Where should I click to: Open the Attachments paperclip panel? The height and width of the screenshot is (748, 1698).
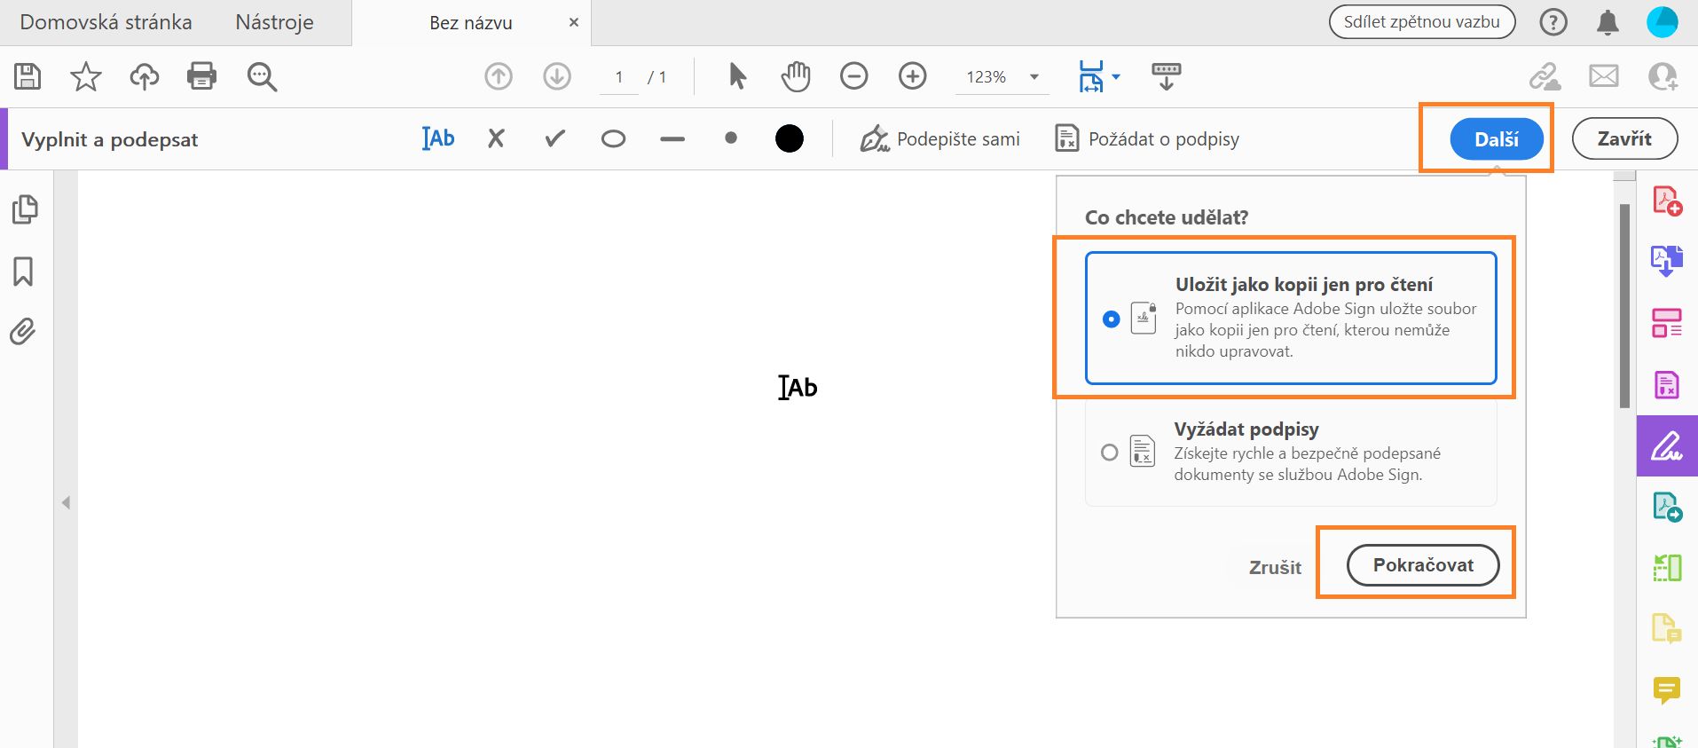pyautogui.click(x=23, y=332)
